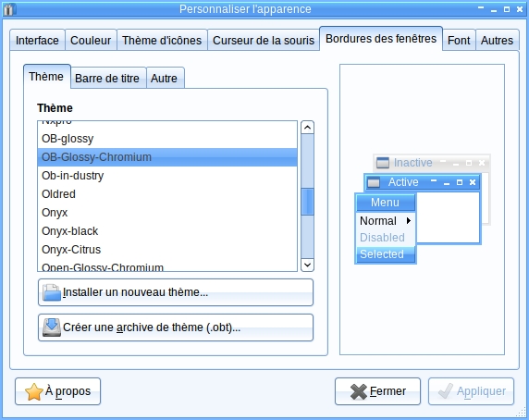Click the folder icon on the install theme button
Image resolution: width=529 pixels, height=420 pixels.
52,292
